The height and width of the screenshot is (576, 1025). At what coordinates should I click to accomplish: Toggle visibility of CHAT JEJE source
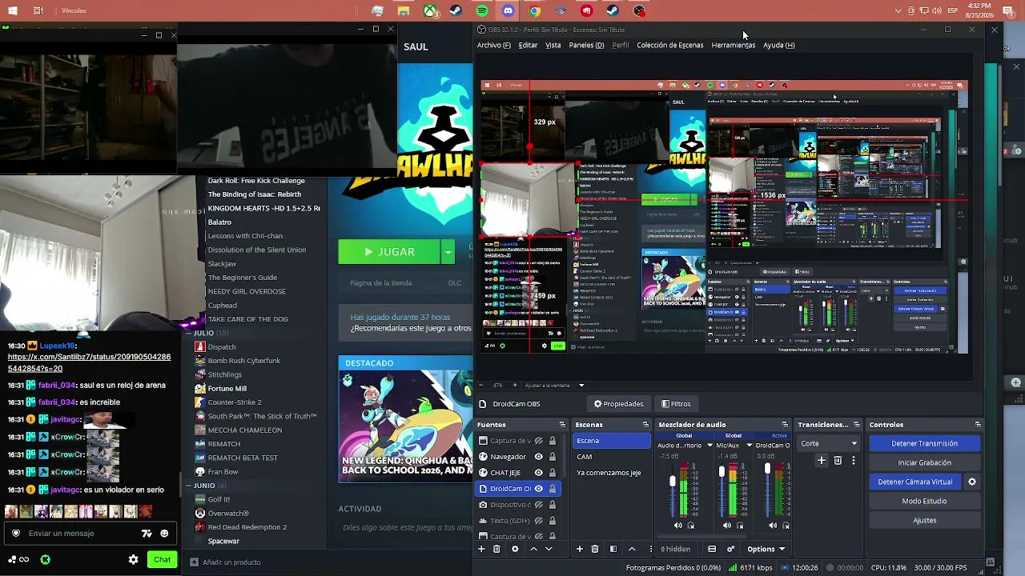tap(539, 473)
